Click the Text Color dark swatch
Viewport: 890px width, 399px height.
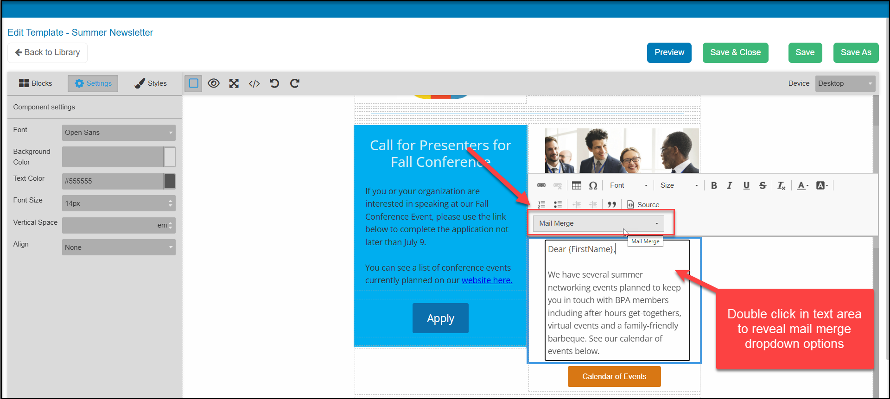[x=170, y=181]
